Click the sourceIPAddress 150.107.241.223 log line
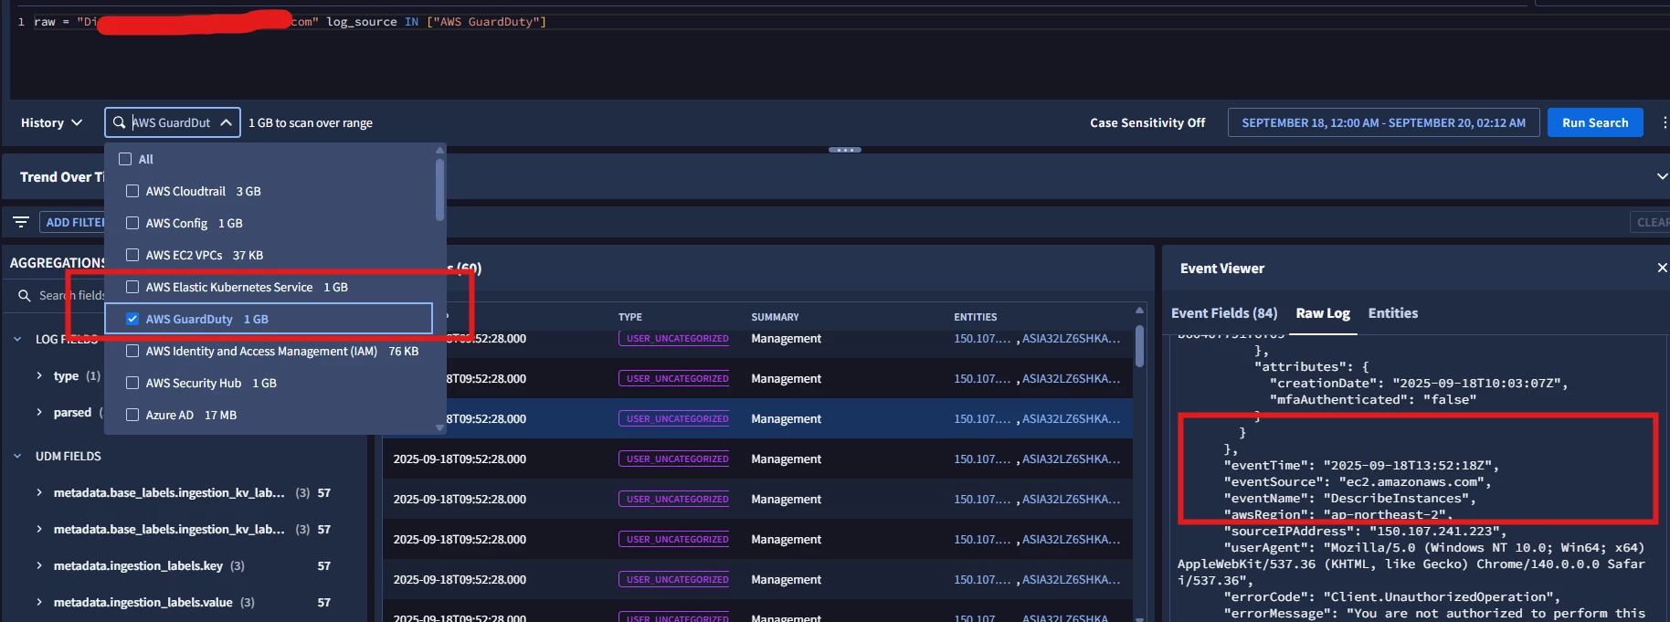The width and height of the screenshot is (1670, 622). tap(1365, 531)
